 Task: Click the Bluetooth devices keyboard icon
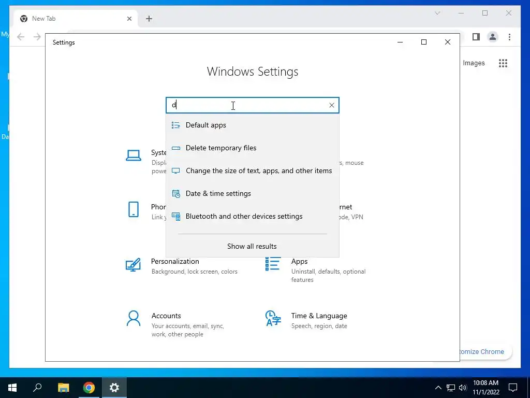[176, 216]
